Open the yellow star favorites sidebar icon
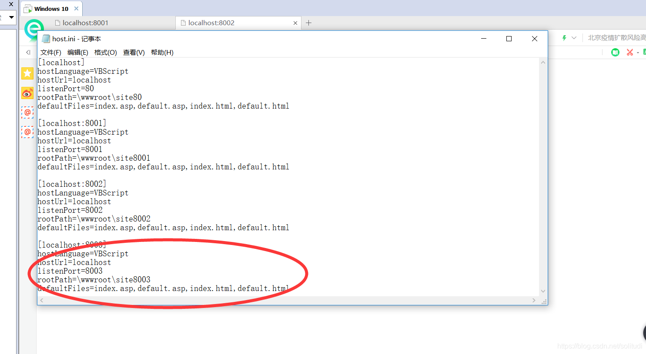Screen dimensions: 646x354 [x=27, y=73]
